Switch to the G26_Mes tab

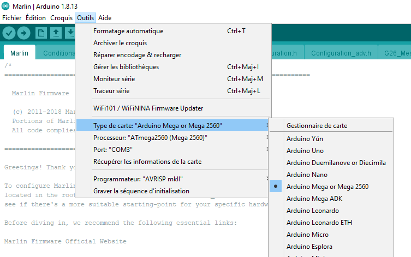click(x=395, y=53)
